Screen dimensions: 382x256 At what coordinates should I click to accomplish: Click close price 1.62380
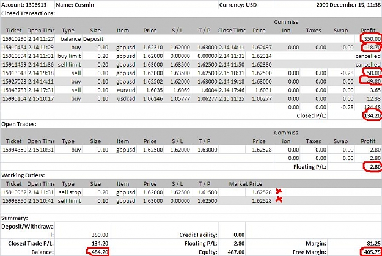point(262,65)
